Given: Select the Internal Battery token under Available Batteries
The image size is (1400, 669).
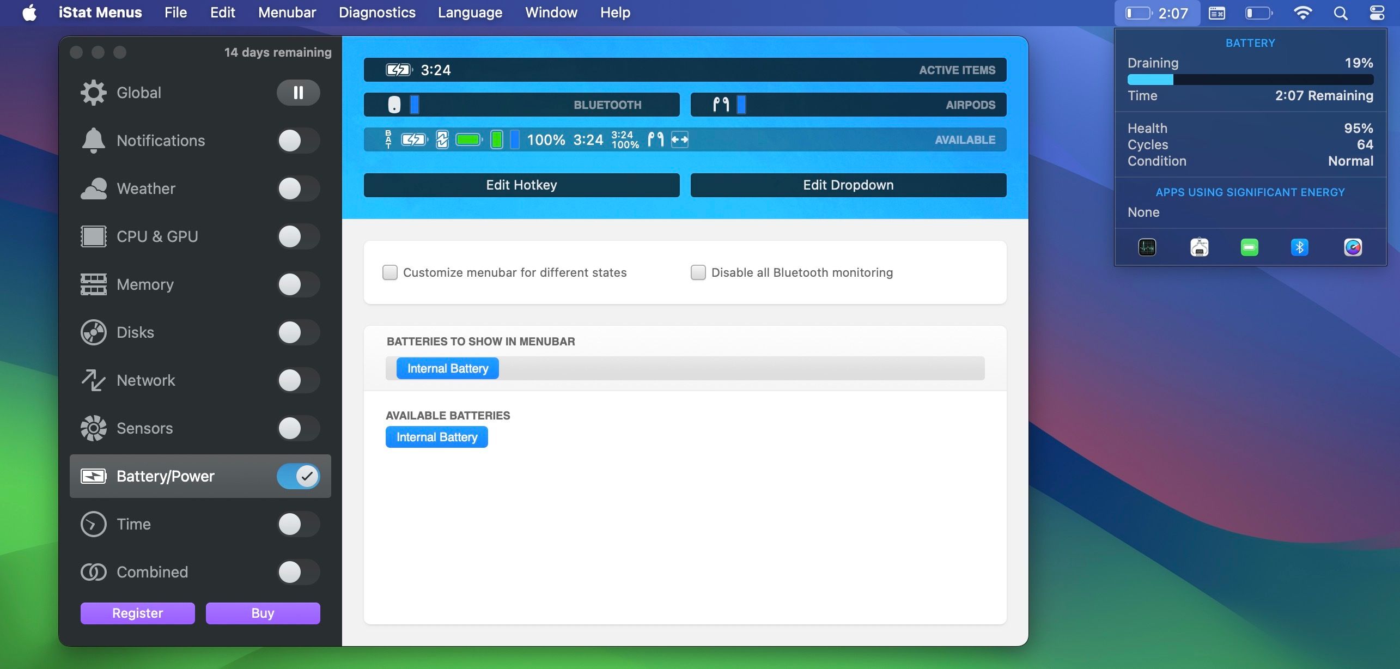Looking at the screenshot, I should [436, 436].
